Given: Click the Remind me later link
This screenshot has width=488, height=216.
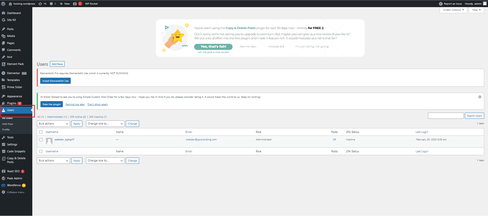Looking at the screenshot, I should [75, 104].
